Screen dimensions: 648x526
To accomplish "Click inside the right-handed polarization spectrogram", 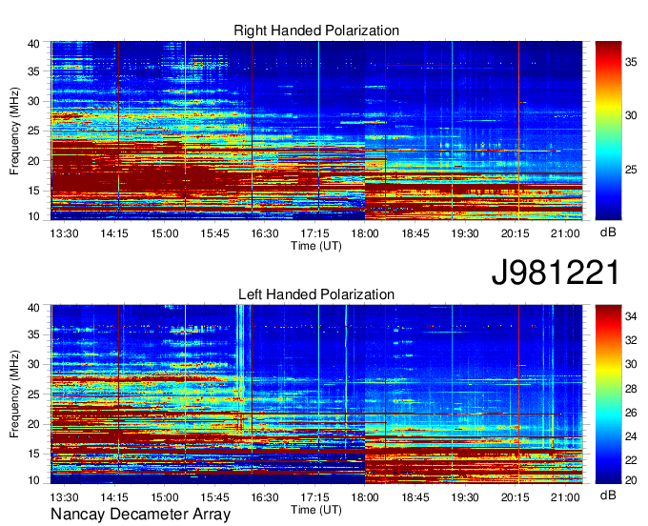I will 316,131.
